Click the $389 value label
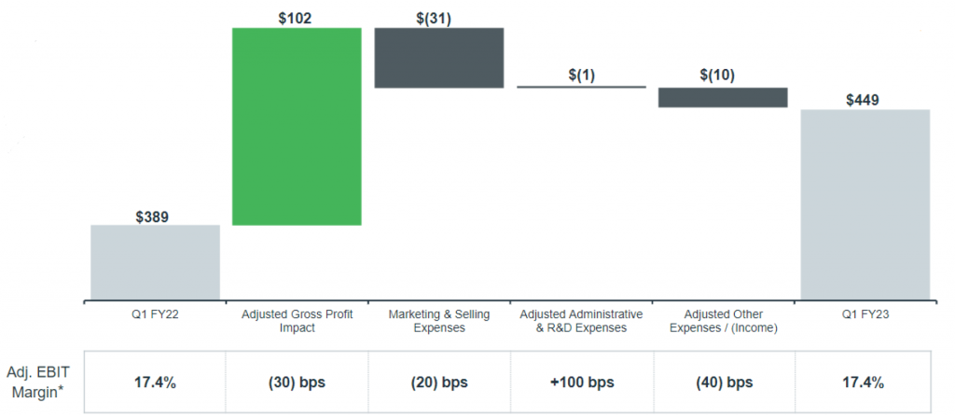The width and height of the screenshot is (955, 417). pos(155,216)
